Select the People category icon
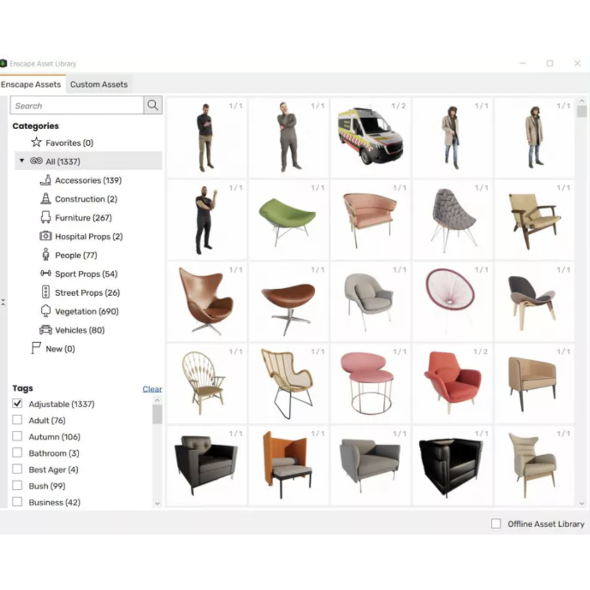Image resolution: width=590 pixels, height=590 pixels. pos(46,255)
